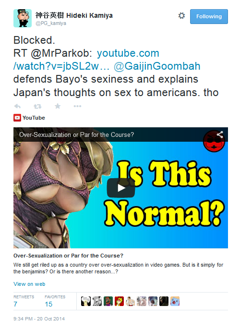The height and width of the screenshot is (331, 240).
Task: Favorite the tweet with star icon
Action: pyautogui.click(x=58, y=106)
